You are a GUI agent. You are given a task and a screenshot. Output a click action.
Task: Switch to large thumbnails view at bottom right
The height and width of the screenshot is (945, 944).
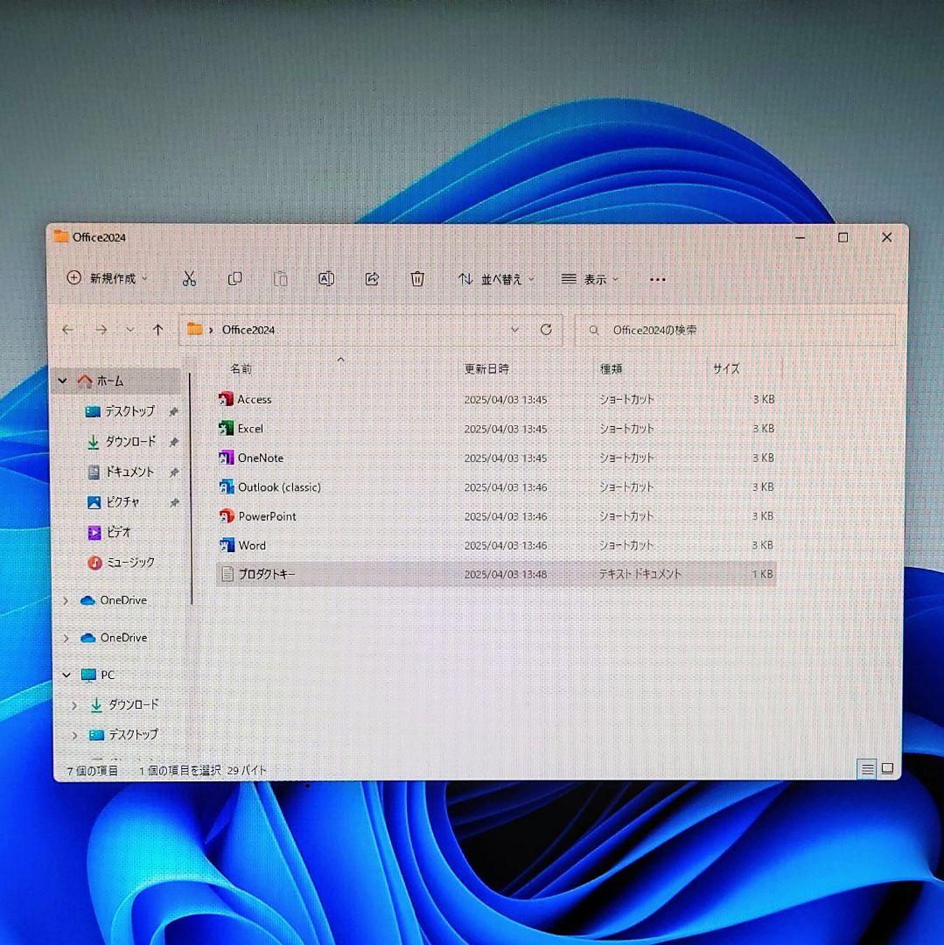pos(887,768)
